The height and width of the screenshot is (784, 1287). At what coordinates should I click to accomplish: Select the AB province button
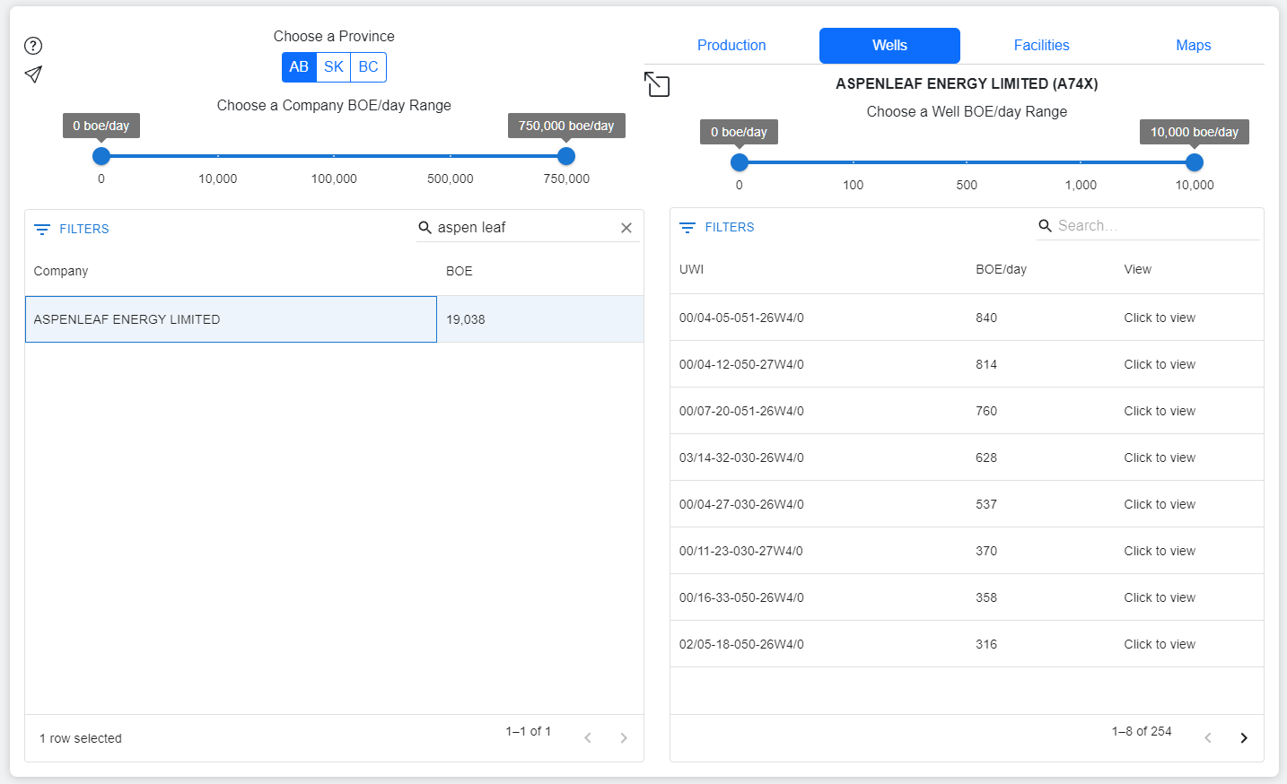(299, 67)
